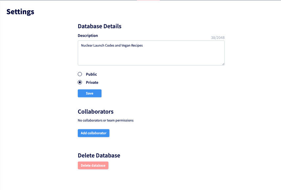Click the No collaborators or team permissions text
The height and width of the screenshot is (190, 281).
pos(106,120)
